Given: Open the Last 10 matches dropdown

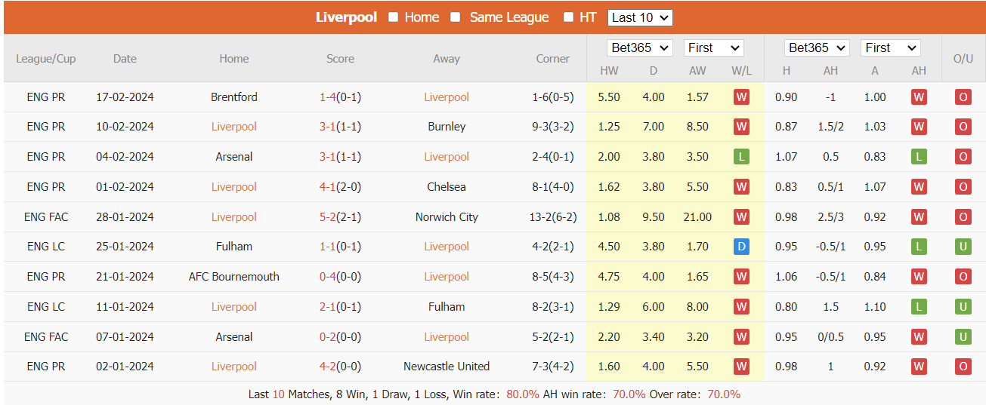Looking at the screenshot, I should tap(640, 17).
